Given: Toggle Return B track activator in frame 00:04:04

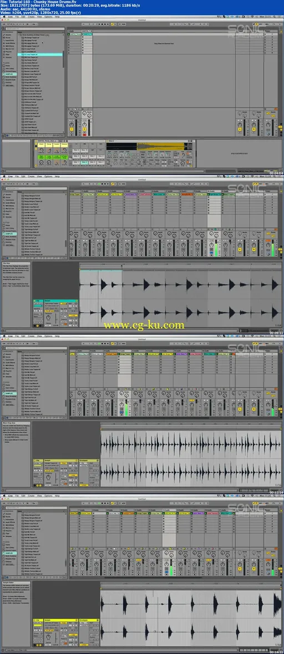Looking at the screenshot, I should pyautogui.click(x=252, y=129).
